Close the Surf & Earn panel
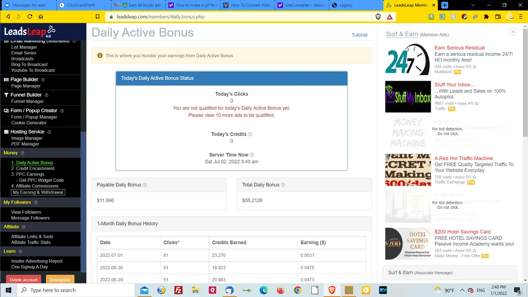This screenshot has width=528, height=297. 513,32
